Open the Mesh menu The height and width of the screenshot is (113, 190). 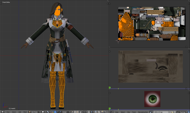25,112
